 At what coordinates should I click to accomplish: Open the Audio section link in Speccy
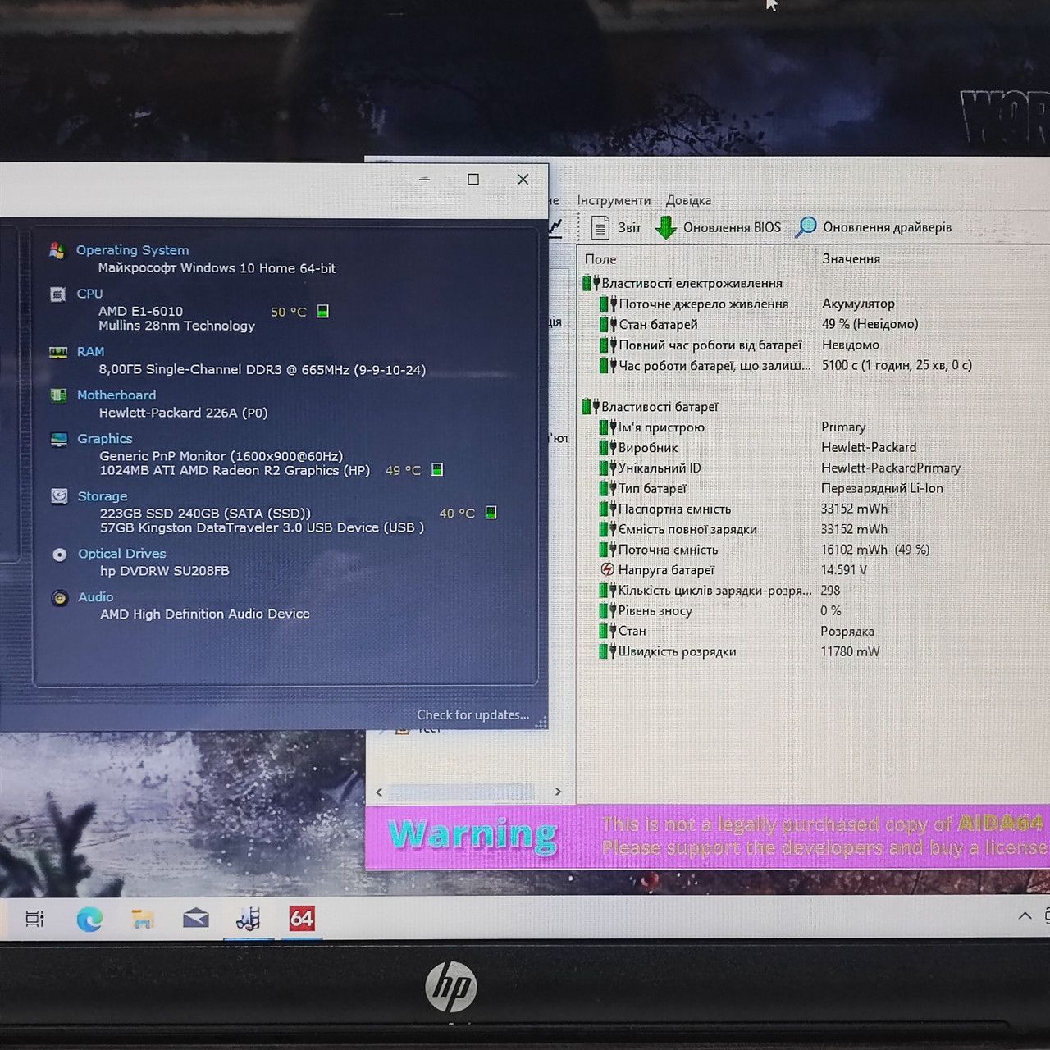coord(96,597)
